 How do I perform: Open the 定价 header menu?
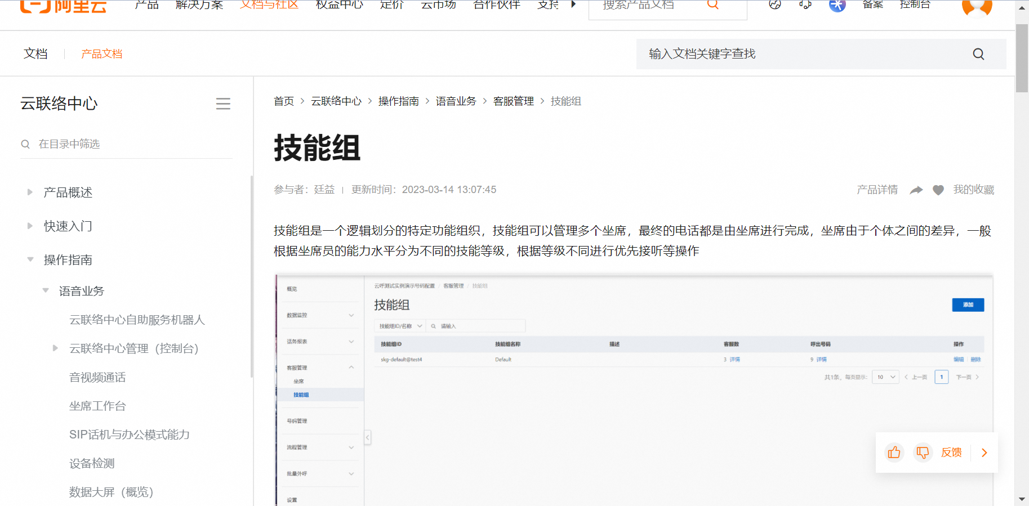click(x=392, y=5)
